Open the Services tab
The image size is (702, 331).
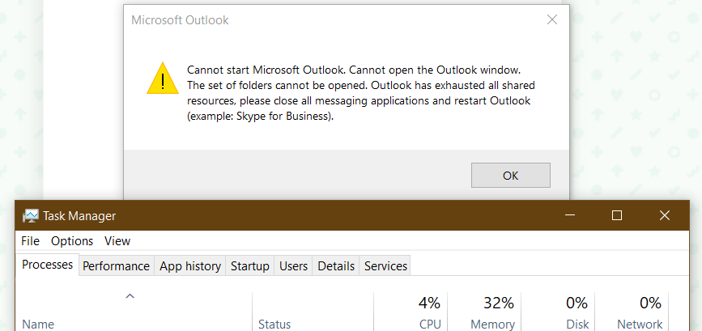385,265
